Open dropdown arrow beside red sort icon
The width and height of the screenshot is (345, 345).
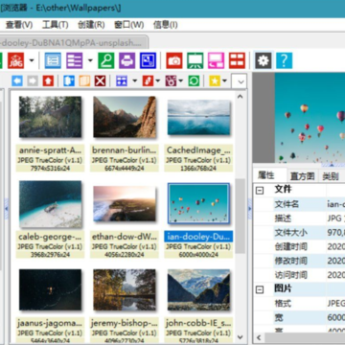157,81
